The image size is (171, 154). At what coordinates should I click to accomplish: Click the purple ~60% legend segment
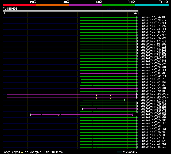coord(85,5)
